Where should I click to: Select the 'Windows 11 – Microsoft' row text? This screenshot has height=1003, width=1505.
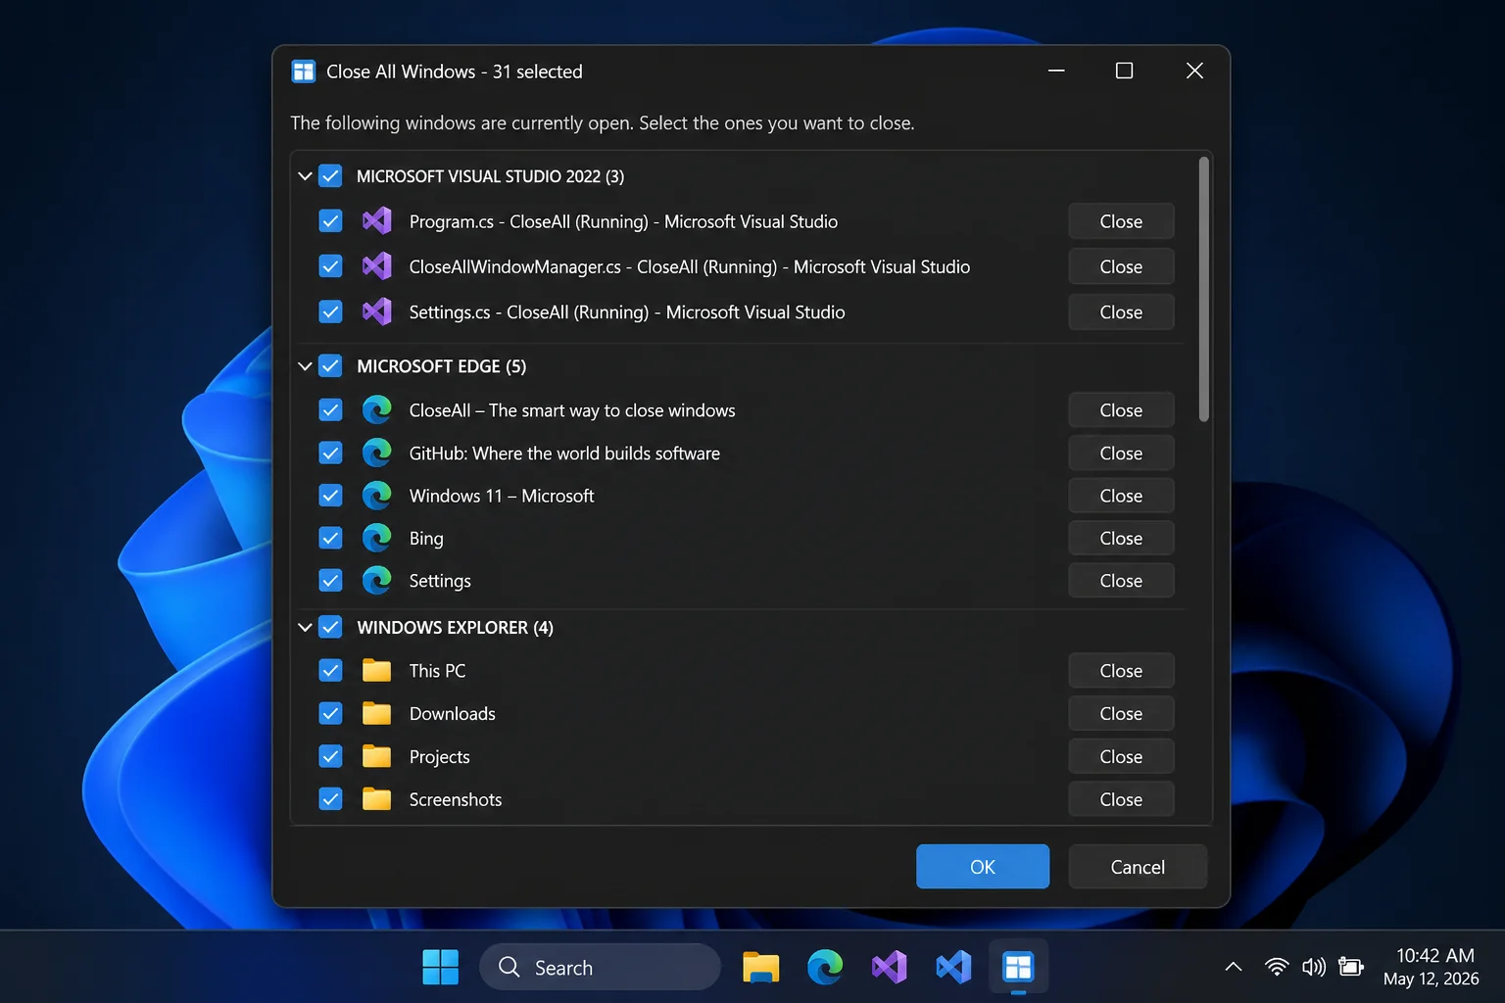[502, 496]
